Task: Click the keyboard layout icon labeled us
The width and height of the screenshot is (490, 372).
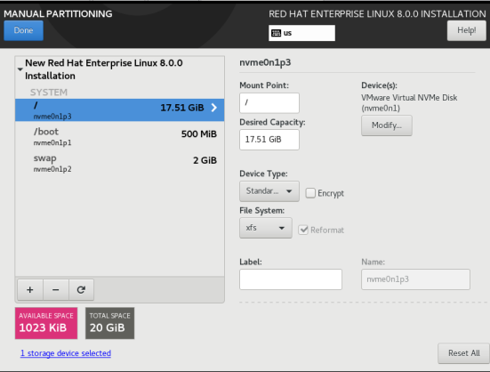Action: pyautogui.click(x=277, y=33)
